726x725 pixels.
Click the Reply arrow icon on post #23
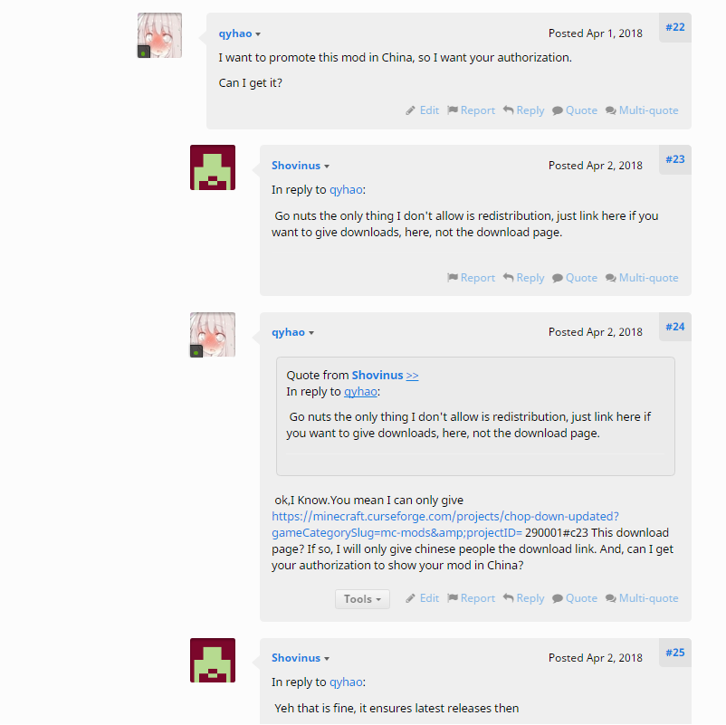(x=508, y=277)
